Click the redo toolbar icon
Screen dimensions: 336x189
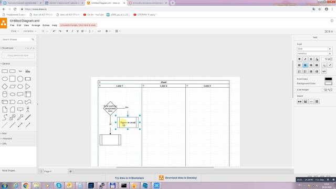click(x=60, y=31)
